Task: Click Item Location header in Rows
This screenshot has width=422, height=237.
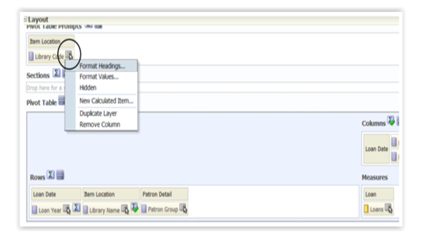Action: tap(111, 194)
